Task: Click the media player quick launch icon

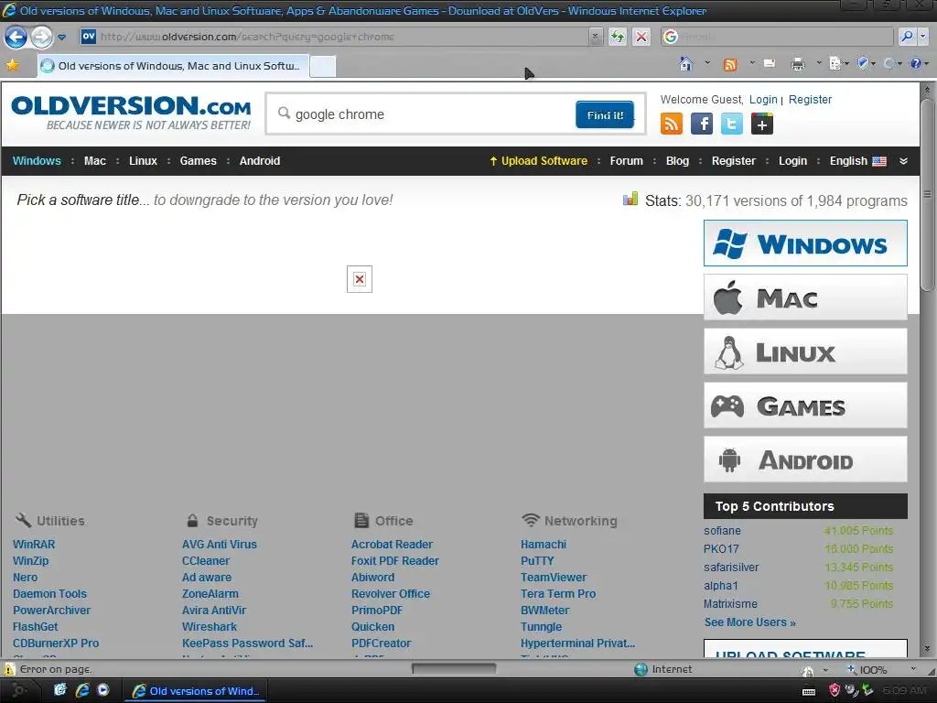Action: [x=103, y=690]
